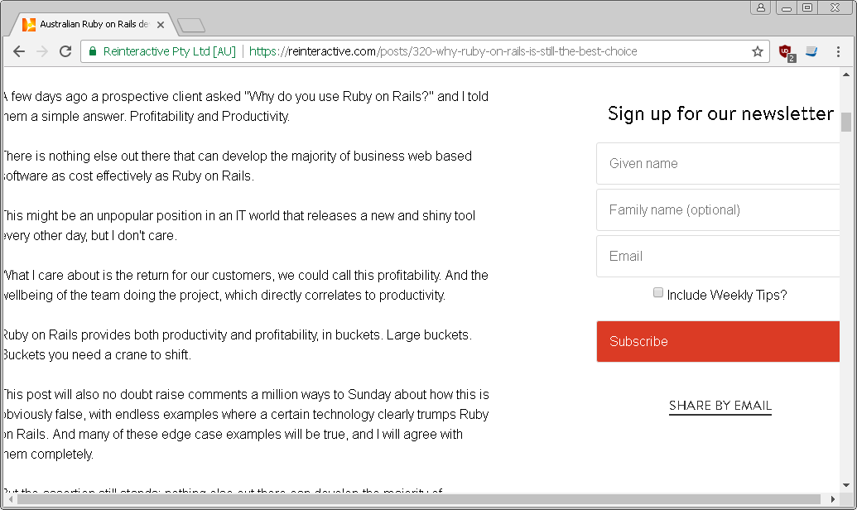Click the vertical scrollbar down arrow

coord(845,485)
